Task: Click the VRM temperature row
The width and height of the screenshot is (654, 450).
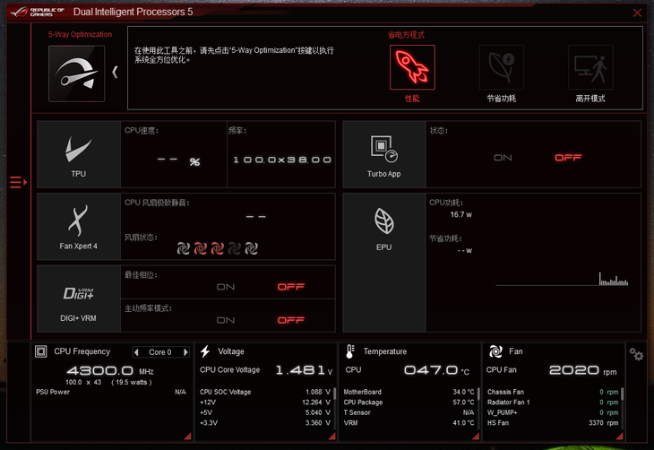Action: point(409,423)
